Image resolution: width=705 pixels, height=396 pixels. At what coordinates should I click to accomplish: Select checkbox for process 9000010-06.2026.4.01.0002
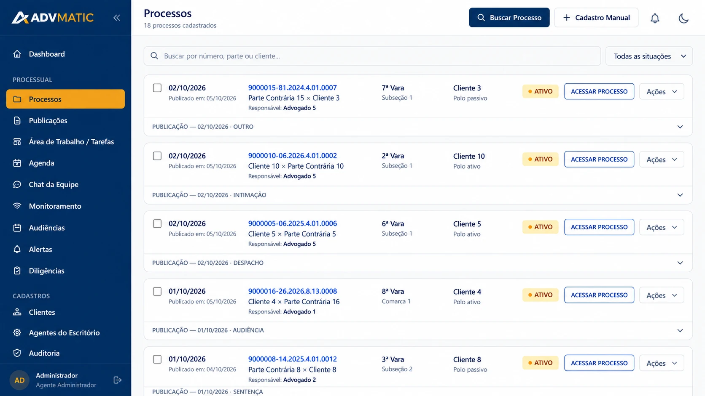157,156
